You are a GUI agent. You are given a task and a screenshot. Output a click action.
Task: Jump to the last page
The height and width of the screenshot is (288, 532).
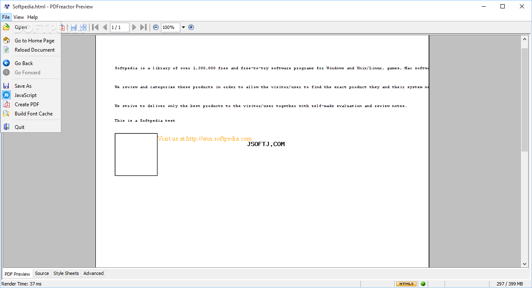pos(143,27)
